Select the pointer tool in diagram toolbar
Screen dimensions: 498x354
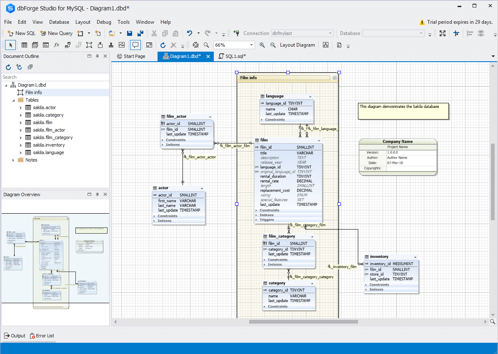click(x=10, y=45)
